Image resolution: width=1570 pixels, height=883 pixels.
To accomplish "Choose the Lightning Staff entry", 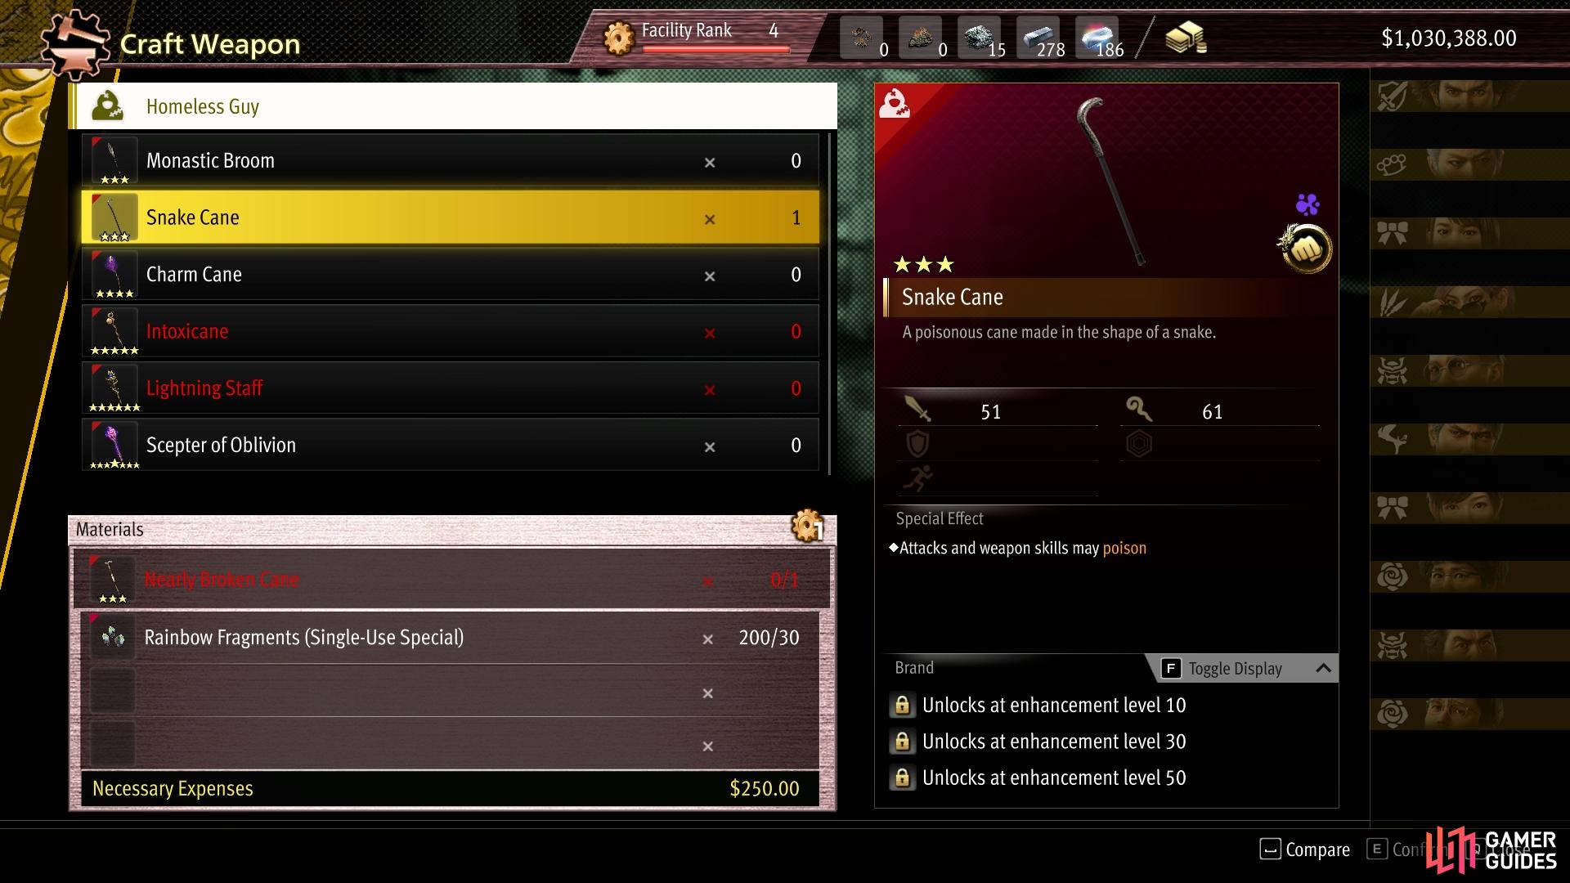I will (x=451, y=388).
